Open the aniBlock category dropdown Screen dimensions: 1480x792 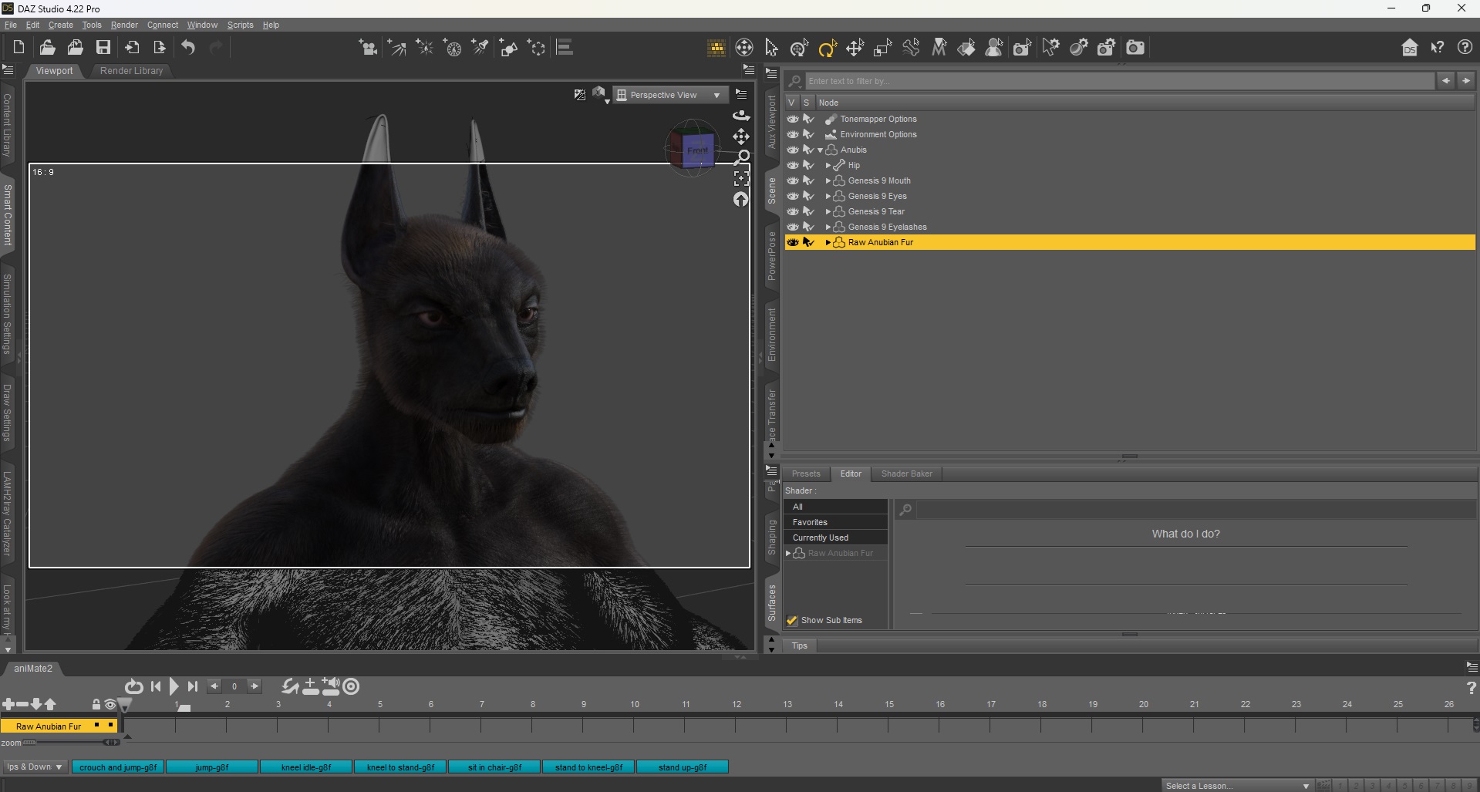35,767
